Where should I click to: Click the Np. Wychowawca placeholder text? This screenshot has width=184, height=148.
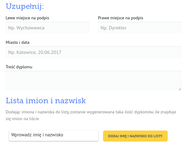click(x=26, y=28)
